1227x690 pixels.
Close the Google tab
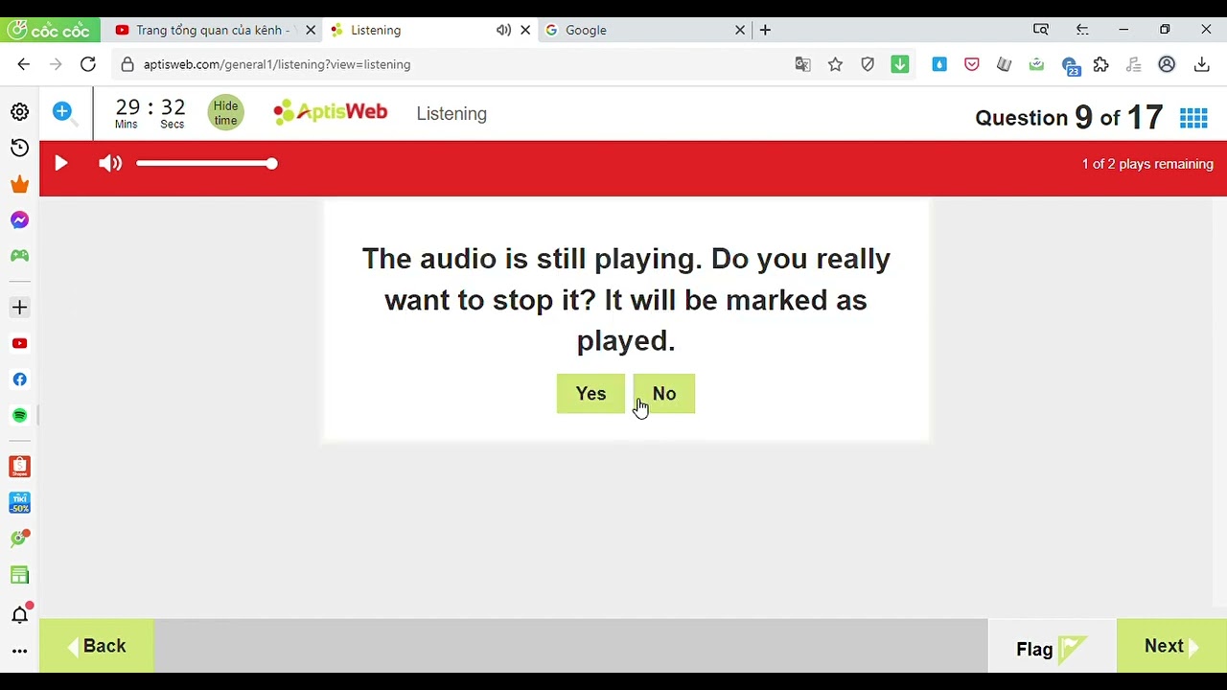click(x=740, y=30)
